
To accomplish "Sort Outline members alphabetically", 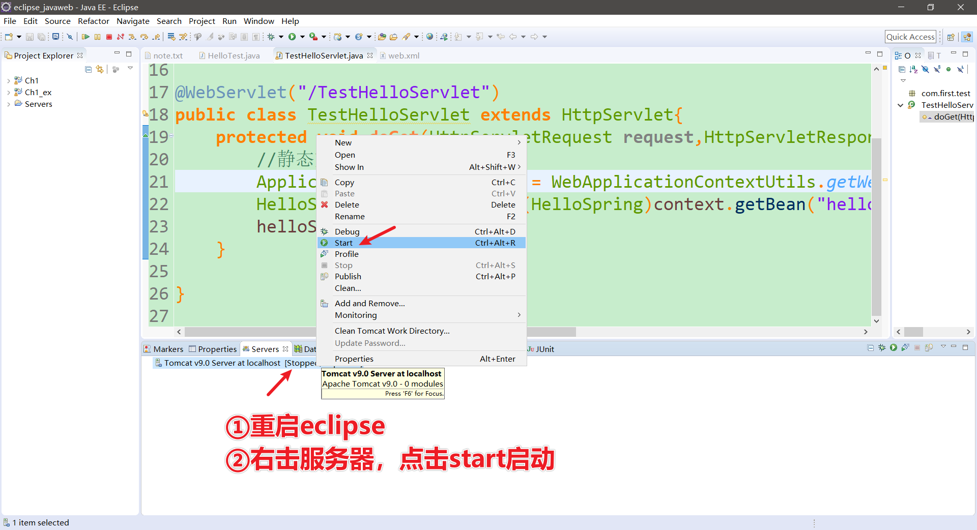I will point(913,69).
